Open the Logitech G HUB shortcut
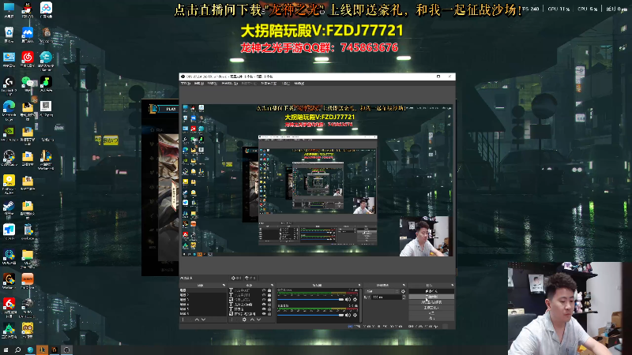 9,84
